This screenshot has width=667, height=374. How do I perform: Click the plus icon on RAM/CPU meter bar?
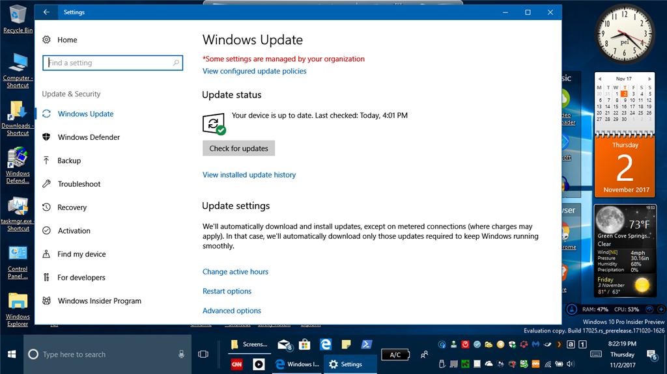(661, 310)
